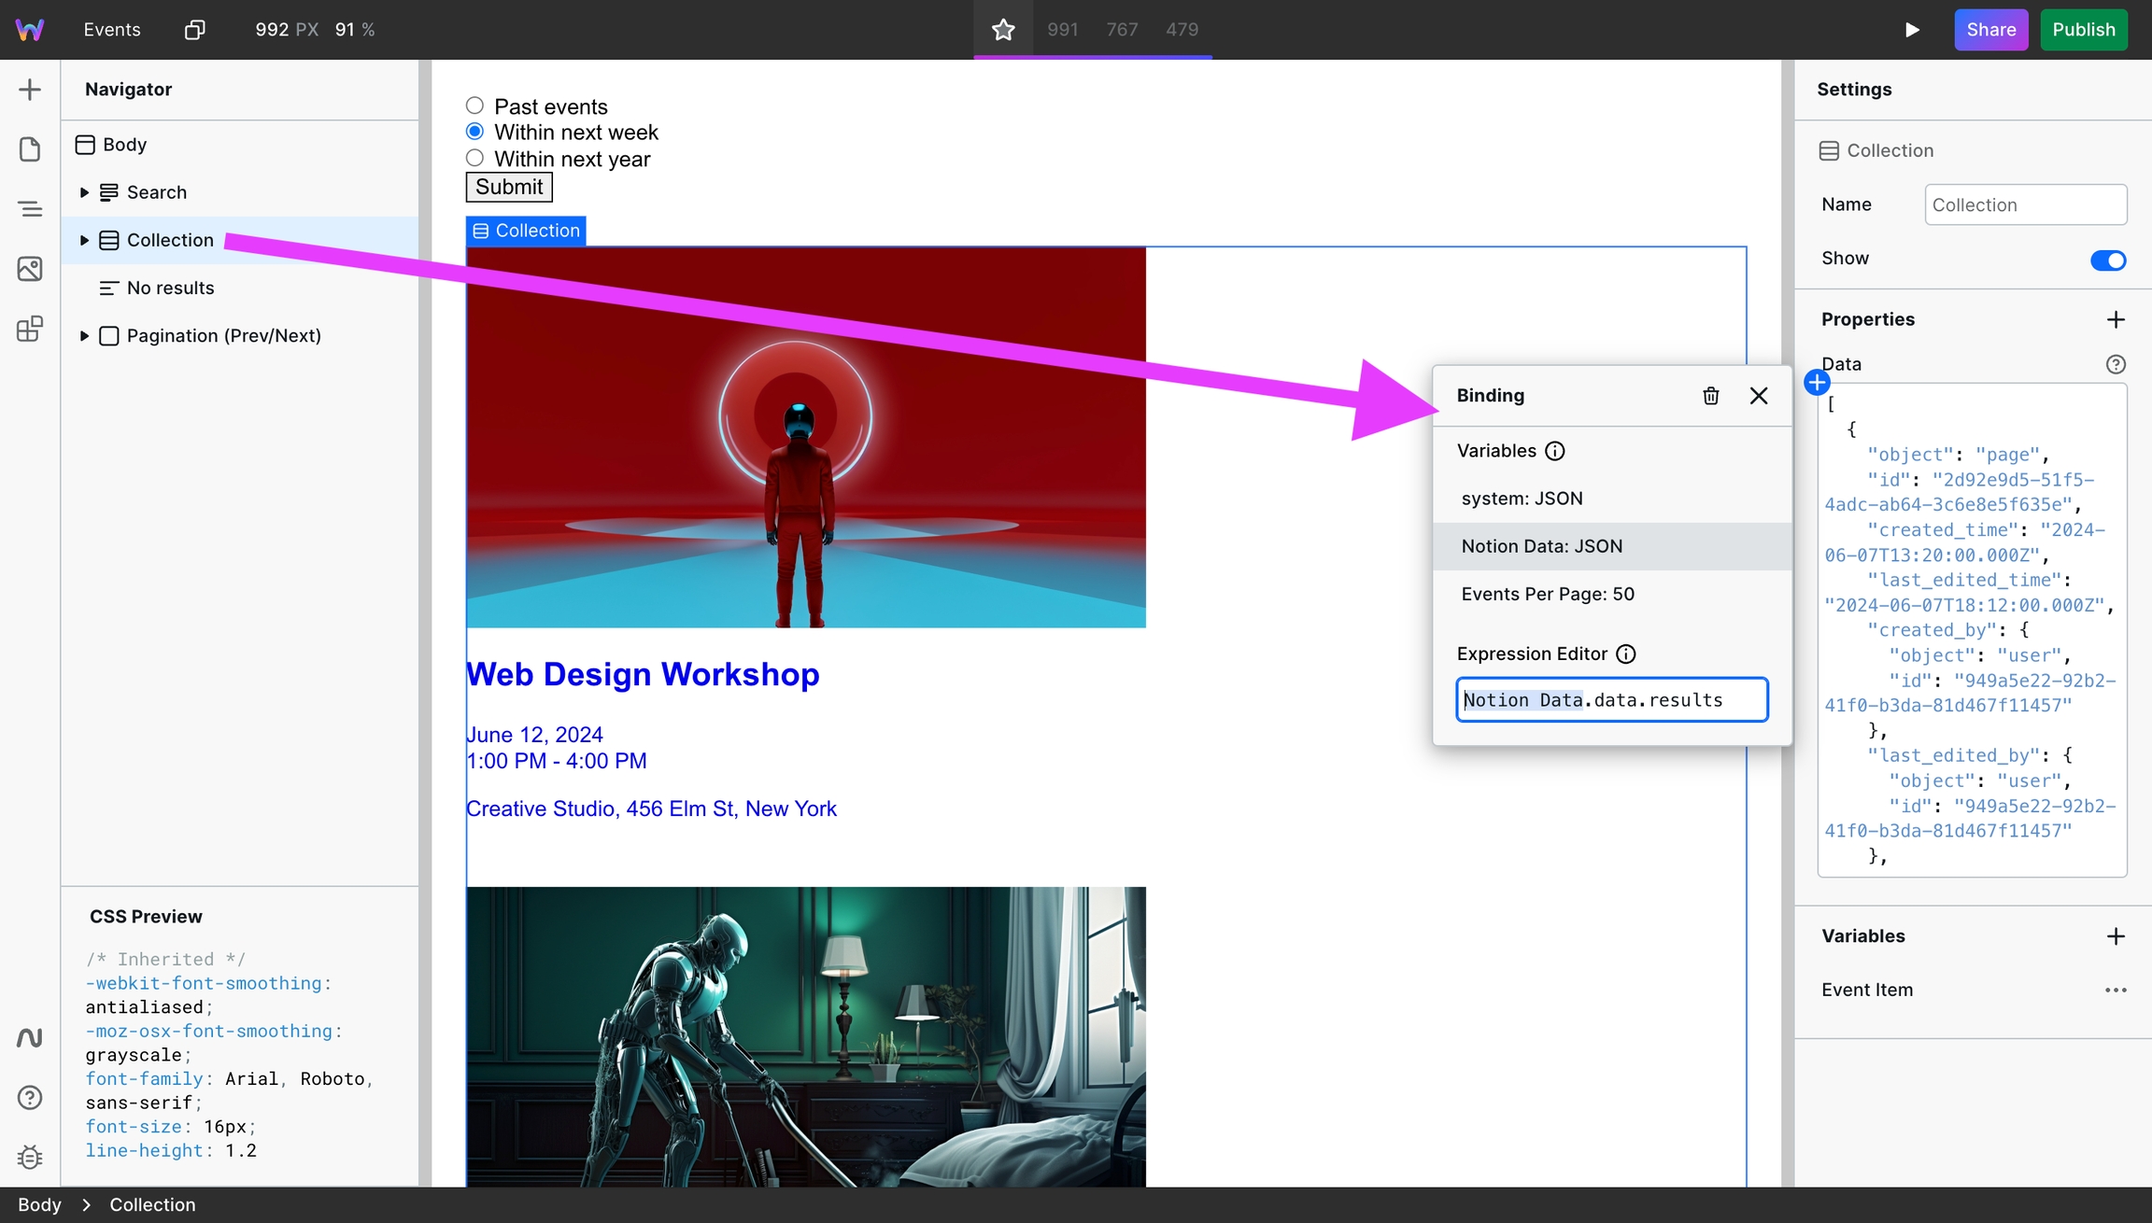Open the Assets image icon in sidebar
This screenshot has width=2152, height=1223.
(x=30, y=269)
